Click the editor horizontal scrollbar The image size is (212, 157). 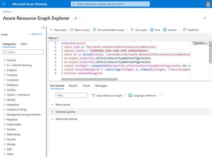90,79
